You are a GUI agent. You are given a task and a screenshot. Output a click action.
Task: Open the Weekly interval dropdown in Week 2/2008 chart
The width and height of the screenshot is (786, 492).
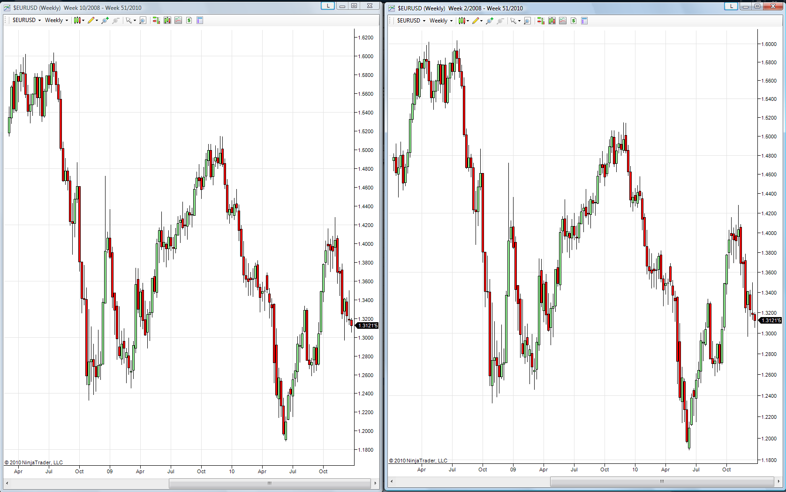pos(441,21)
